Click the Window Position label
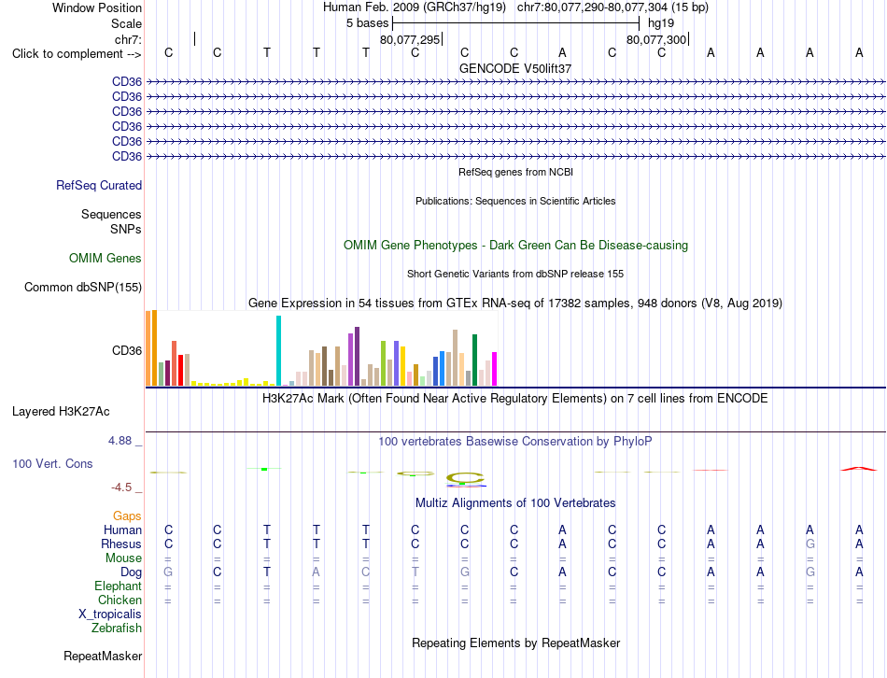 click(97, 7)
